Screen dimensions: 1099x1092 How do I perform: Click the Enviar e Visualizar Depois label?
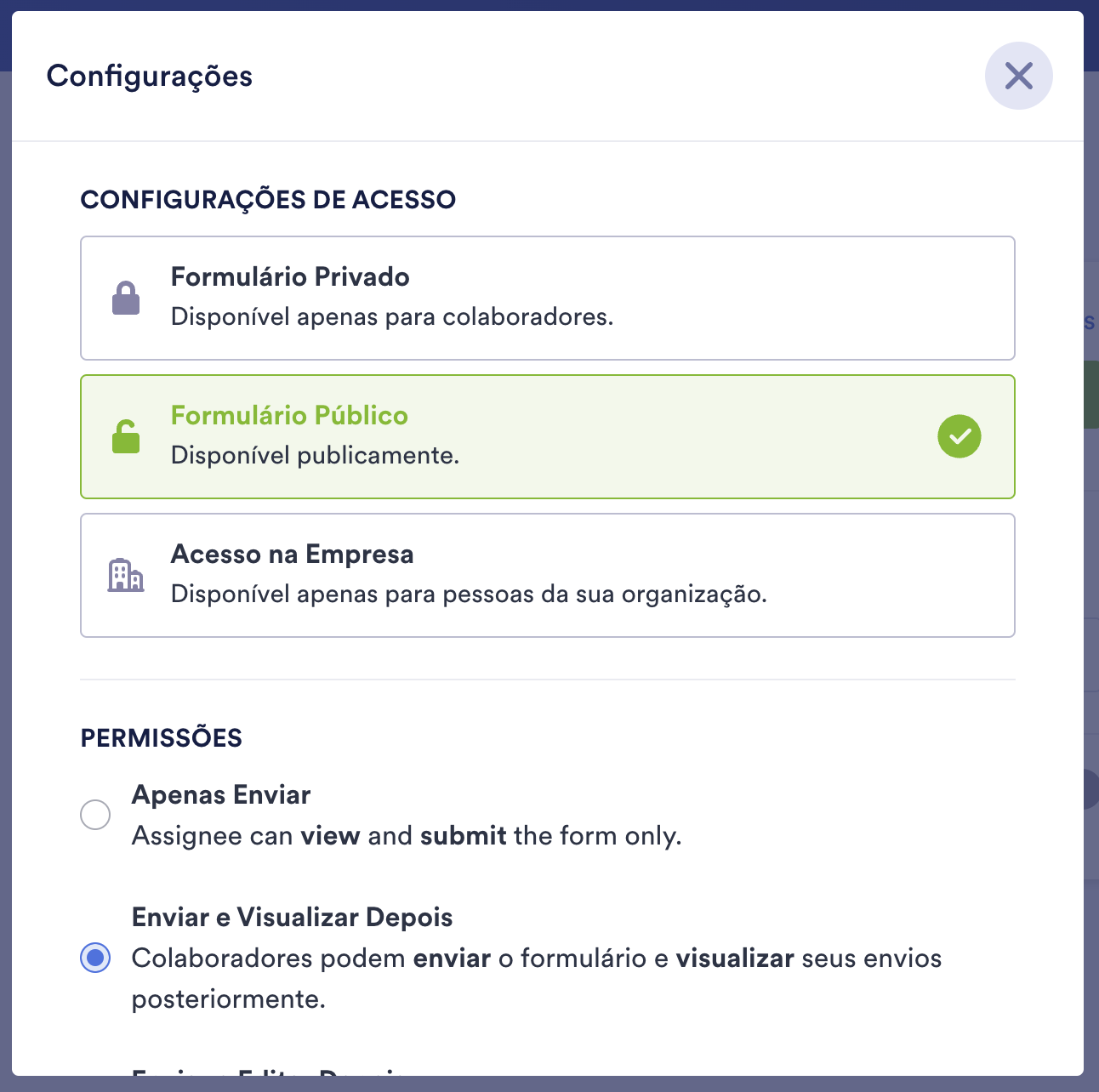point(292,918)
